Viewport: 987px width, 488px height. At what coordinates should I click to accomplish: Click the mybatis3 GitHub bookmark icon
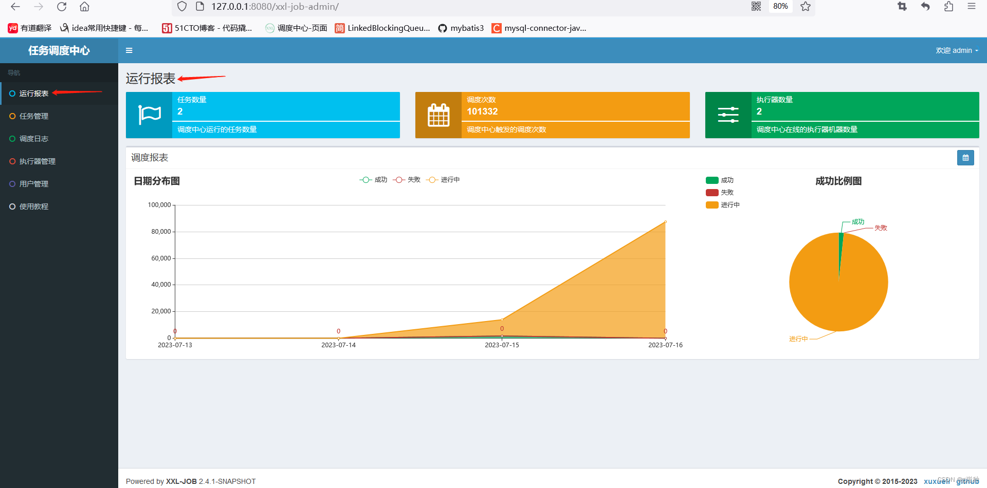(443, 28)
